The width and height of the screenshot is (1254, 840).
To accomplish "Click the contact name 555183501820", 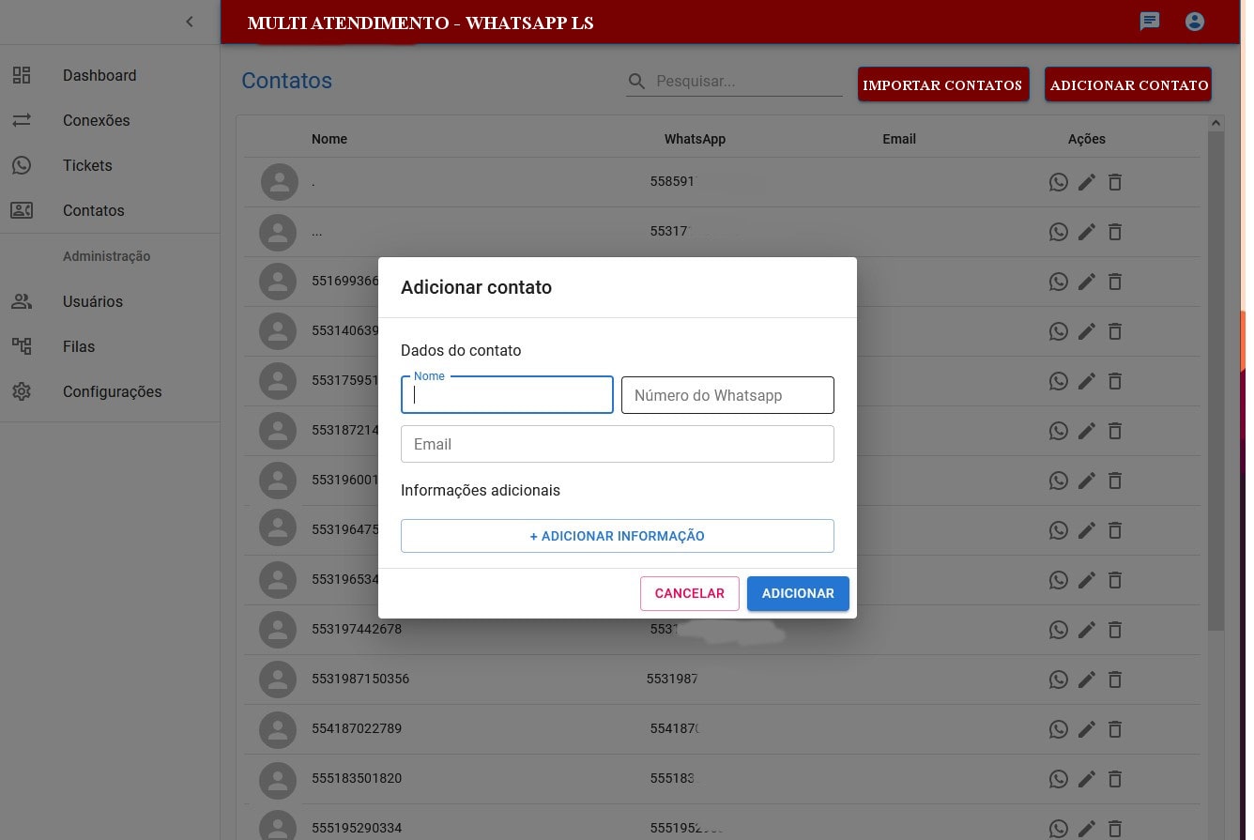I will 357,778.
